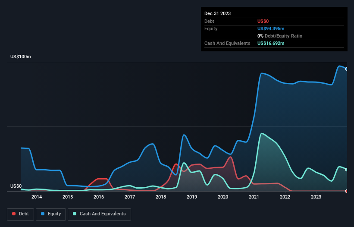Screen dimensions: 354x227
Task: Click the 0% Debt/Equity Ratio text
Action: (280, 36)
